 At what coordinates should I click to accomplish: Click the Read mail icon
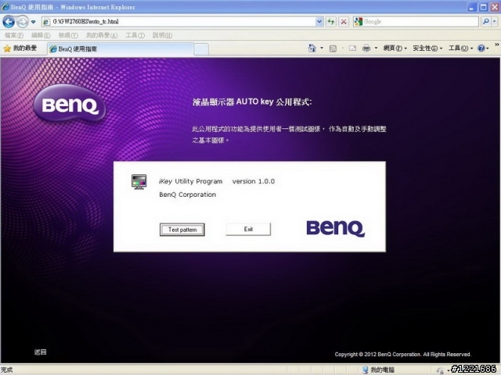352,48
